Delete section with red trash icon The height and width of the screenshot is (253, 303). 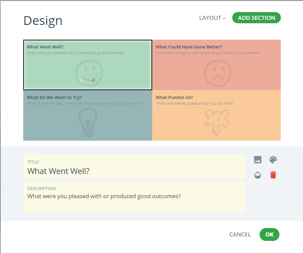(273, 175)
